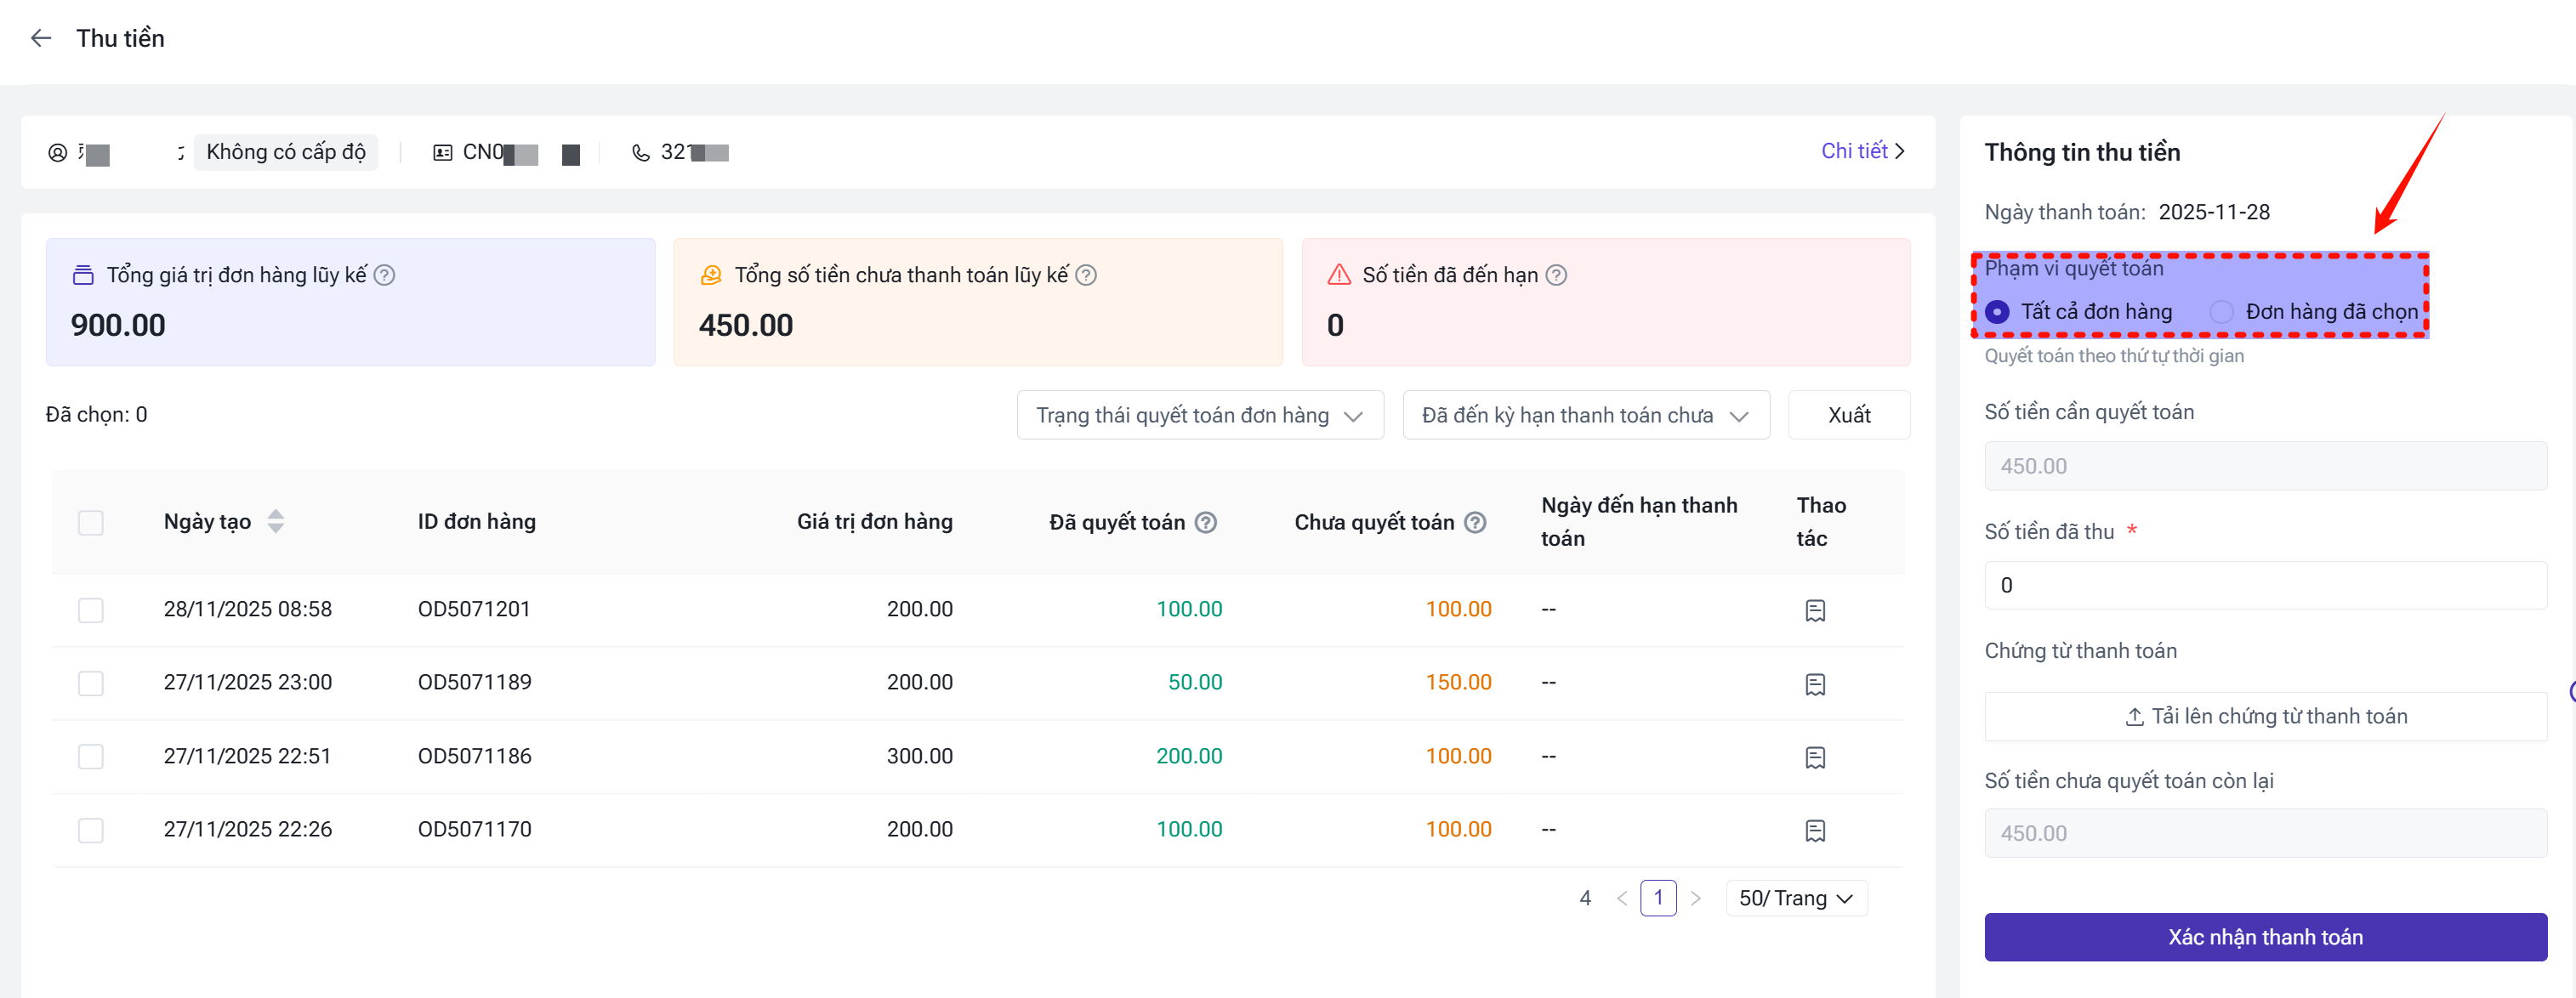The width and height of the screenshot is (2576, 998).
Task: Check the select-all header checkbox
Action: tap(91, 522)
